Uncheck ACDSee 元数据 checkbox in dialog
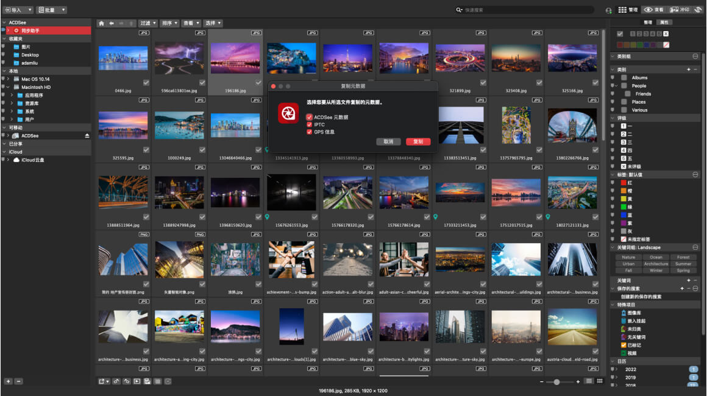 (310, 117)
